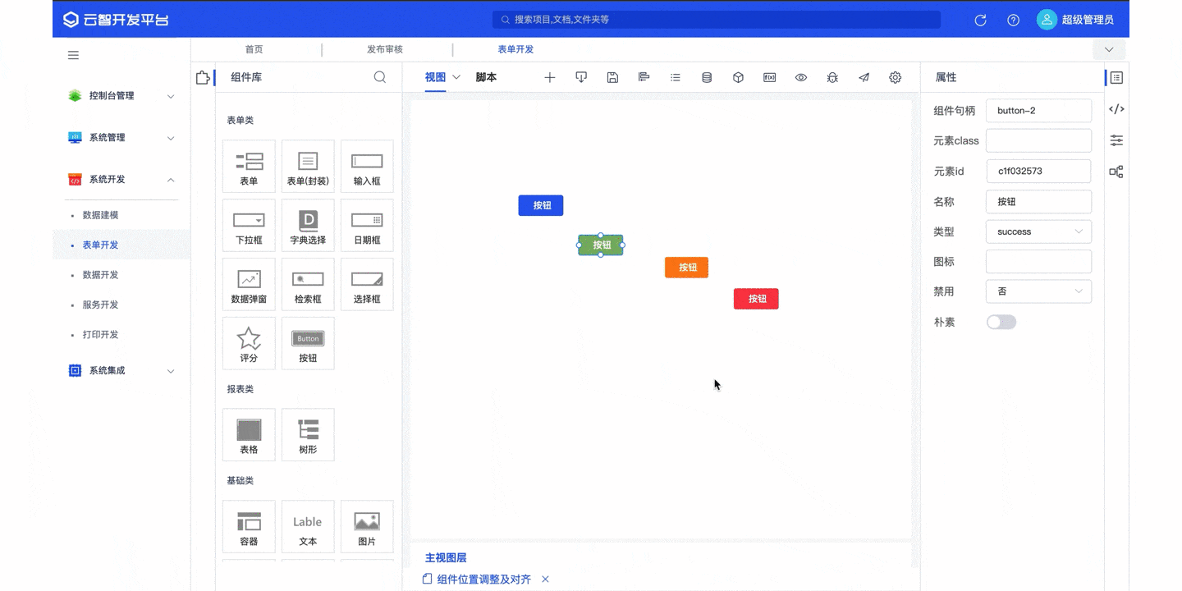This screenshot has width=1182, height=591.
Task: Click the 名称 input field
Action: pos(1039,201)
